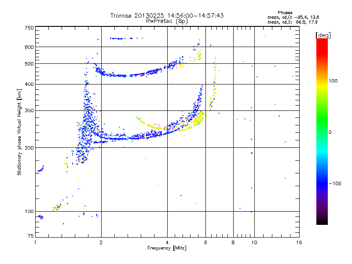Select the mean, sd,O: -95.4, 13.8 line
This screenshot has height=264, width=352.
pos(293,17)
